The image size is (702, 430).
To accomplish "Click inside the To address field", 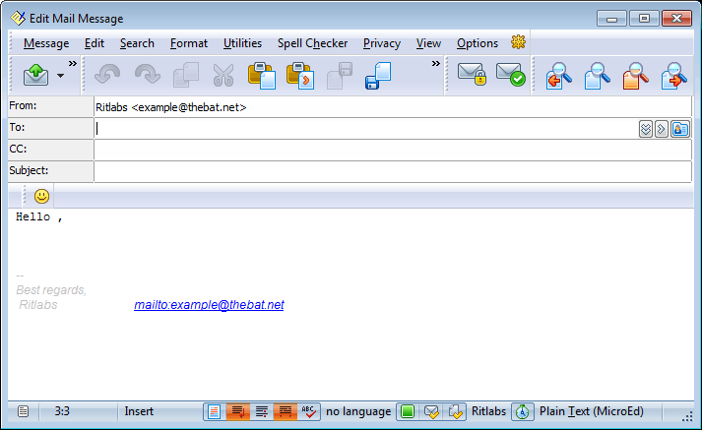I will (366, 129).
